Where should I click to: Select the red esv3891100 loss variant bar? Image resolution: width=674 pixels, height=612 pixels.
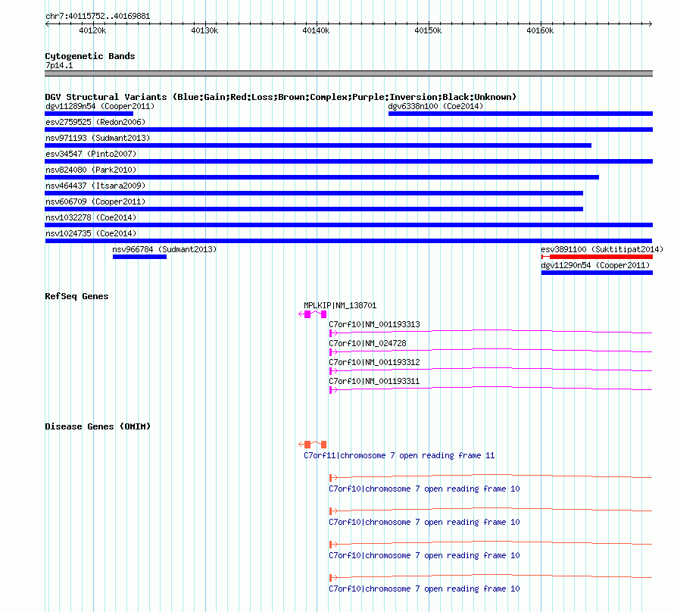tap(597, 257)
